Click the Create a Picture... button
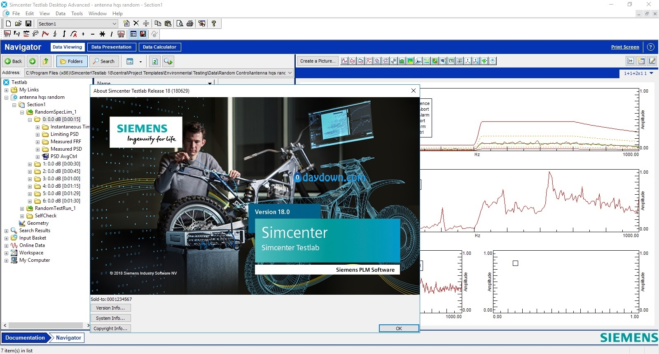Viewport: 659px width, 354px height. point(318,61)
